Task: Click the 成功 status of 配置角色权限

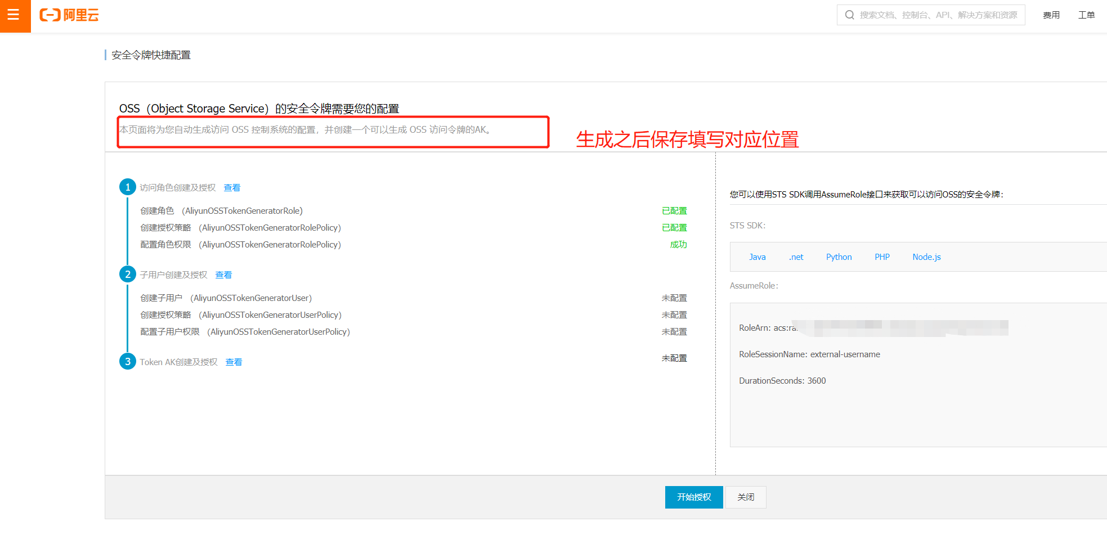Action: coord(678,245)
